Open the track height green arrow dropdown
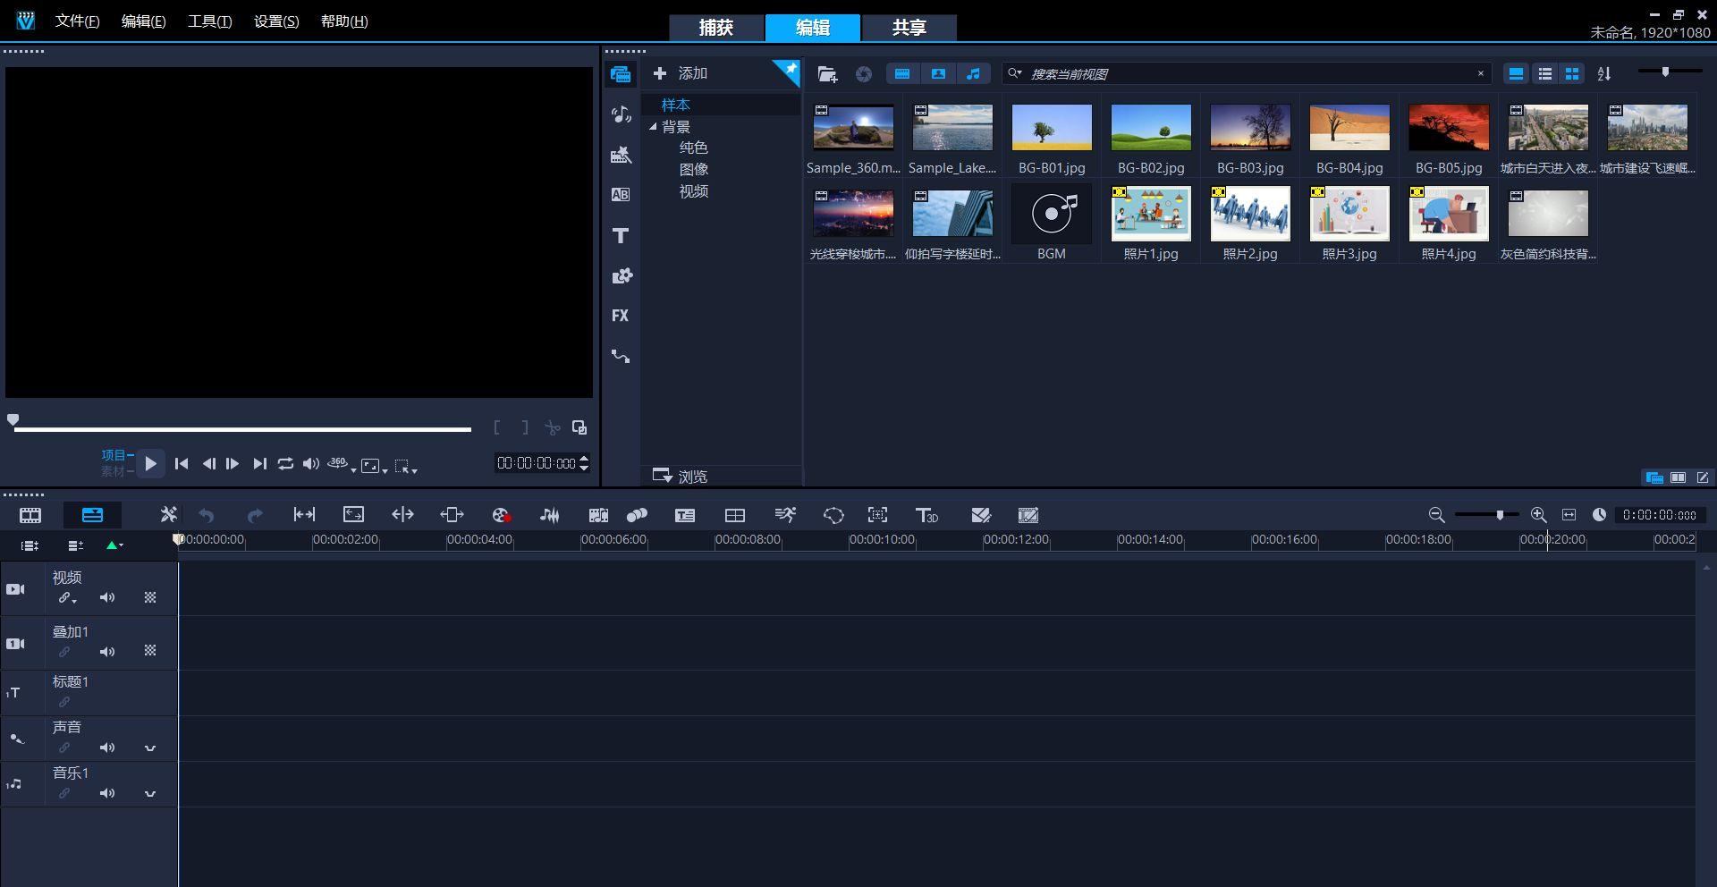Screen dimensions: 1717x887 tap(114, 545)
